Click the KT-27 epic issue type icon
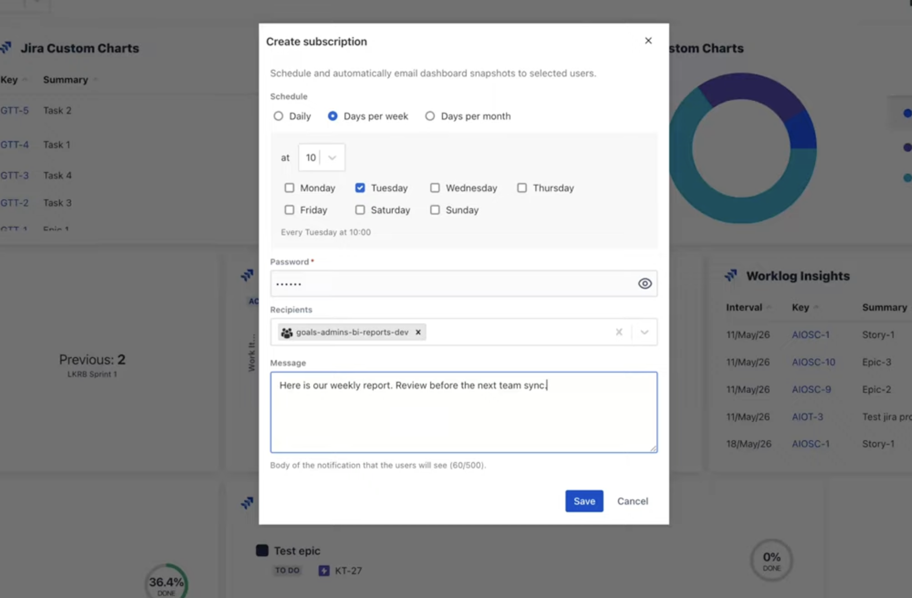This screenshot has width=912, height=598. pyautogui.click(x=324, y=570)
